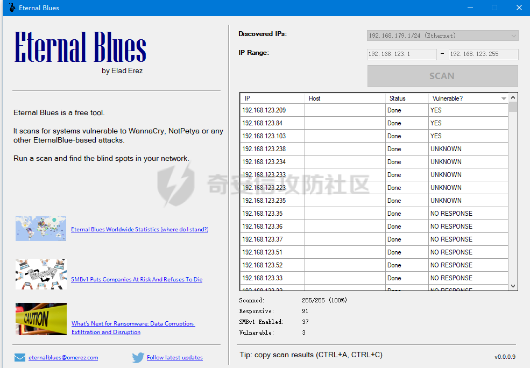Click the Eternal Blues logo title

tap(81, 47)
